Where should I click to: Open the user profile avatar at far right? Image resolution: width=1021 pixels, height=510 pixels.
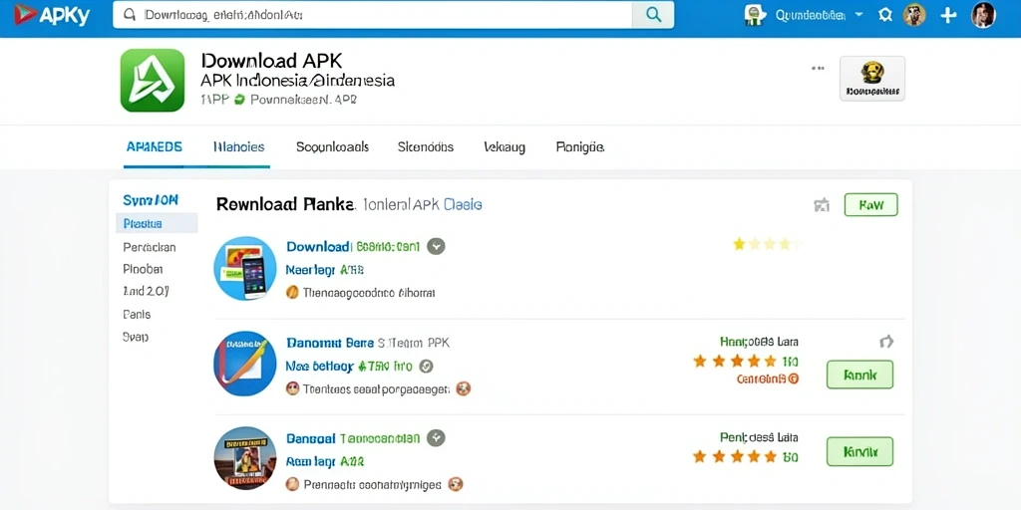coord(983,15)
